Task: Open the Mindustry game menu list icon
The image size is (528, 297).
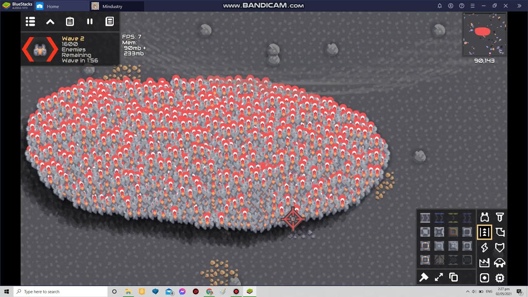Action: click(30, 21)
